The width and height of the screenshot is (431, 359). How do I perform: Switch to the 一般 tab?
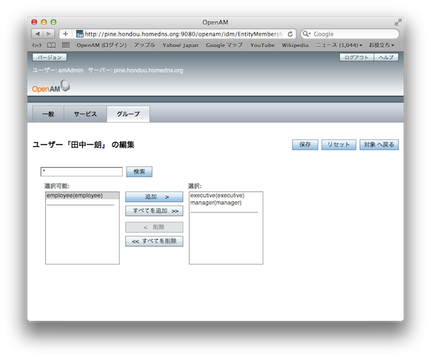tap(48, 114)
